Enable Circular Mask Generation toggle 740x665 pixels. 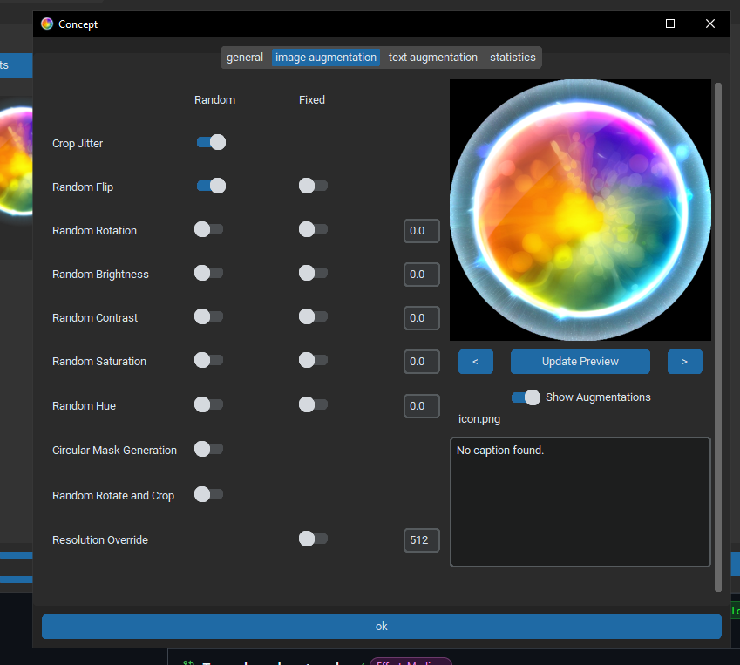tap(208, 450)
